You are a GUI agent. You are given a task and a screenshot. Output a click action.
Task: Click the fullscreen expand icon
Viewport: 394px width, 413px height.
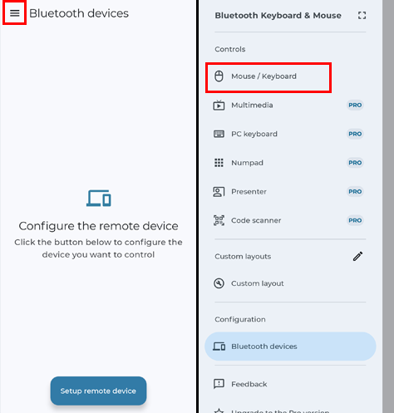[362, 16]
